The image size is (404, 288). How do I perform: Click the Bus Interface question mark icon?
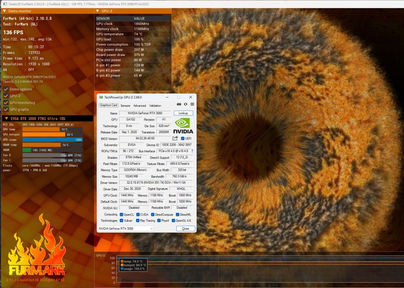192,151
